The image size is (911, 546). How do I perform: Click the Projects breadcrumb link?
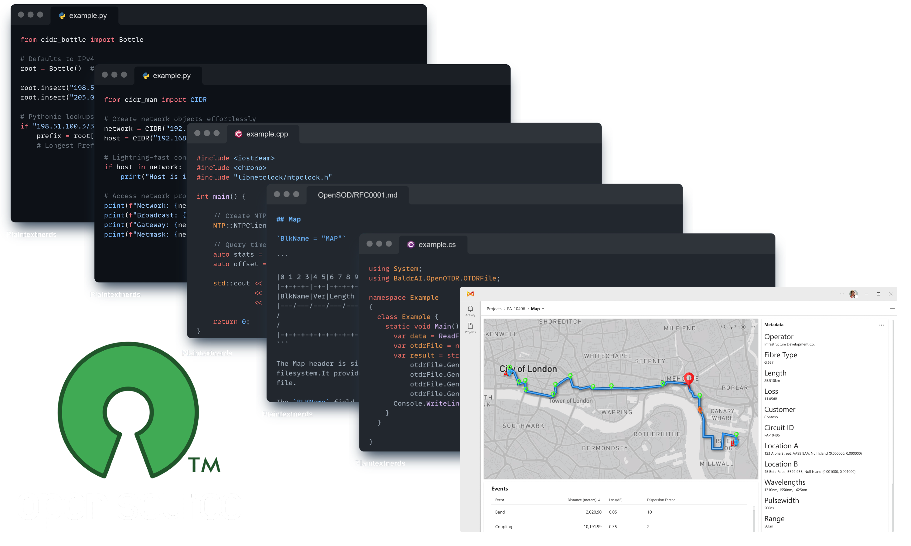click(x=494, y=309)
